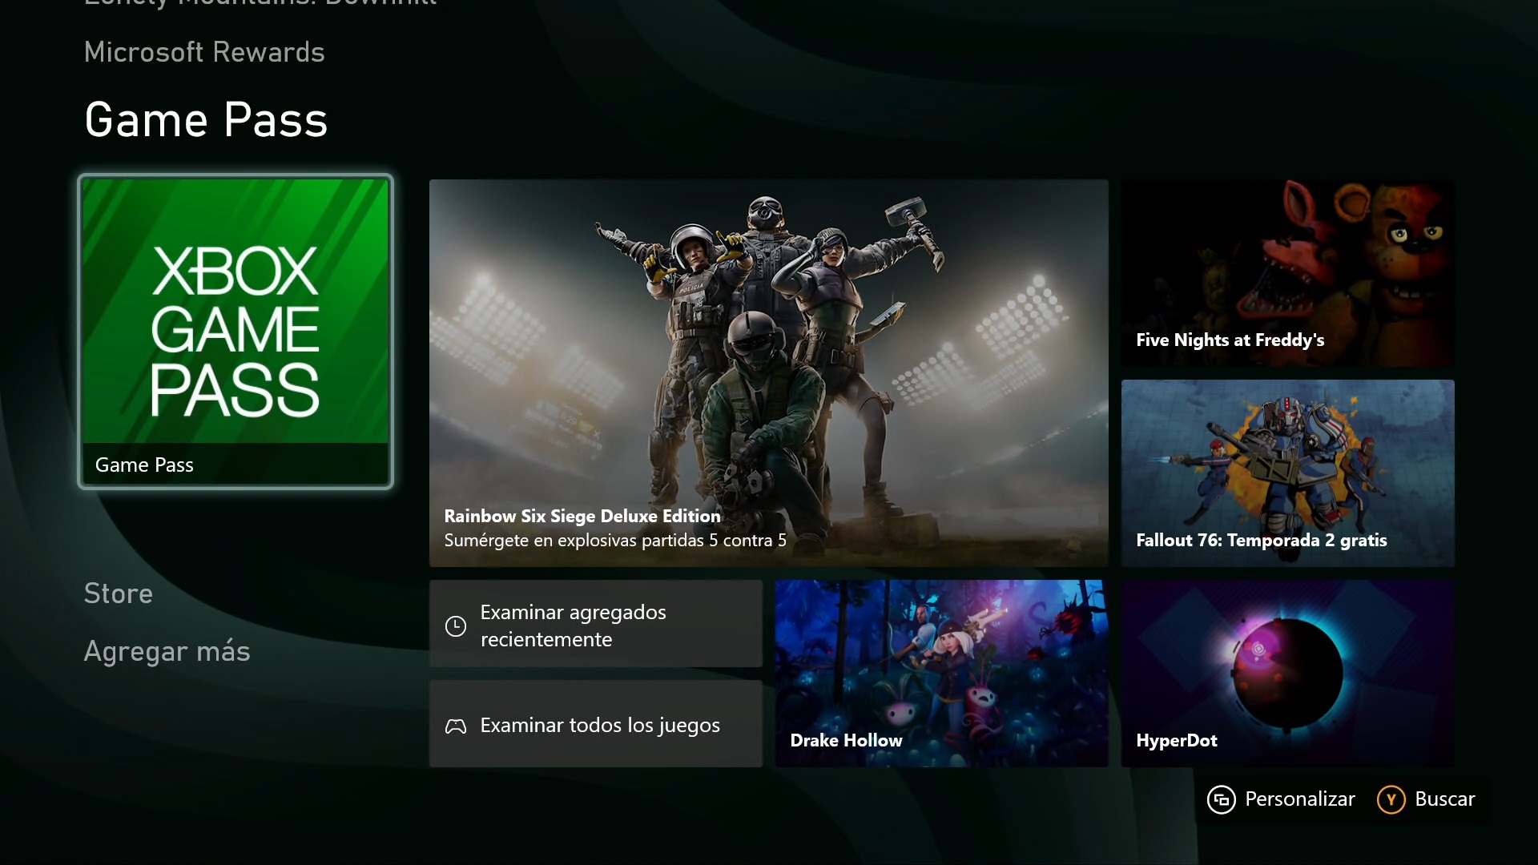The height and width of the screenshot is (865, 1538).
Task: Click the Personalizar label
Action: (1299, 799)
